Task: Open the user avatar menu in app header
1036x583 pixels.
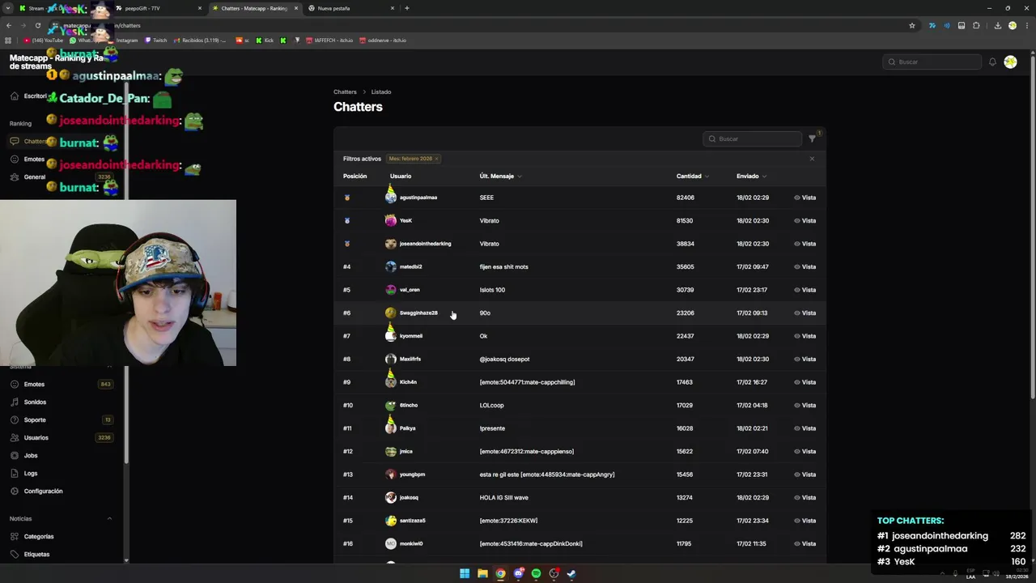Action: 1010,62
